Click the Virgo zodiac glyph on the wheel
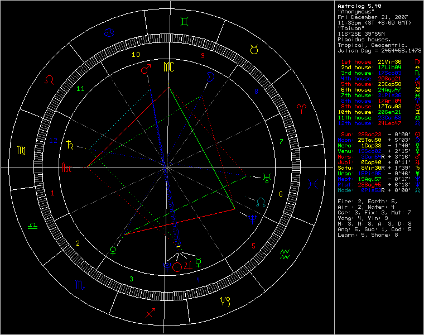The width and height of the screenshot is (424, 335). [21, 150]
